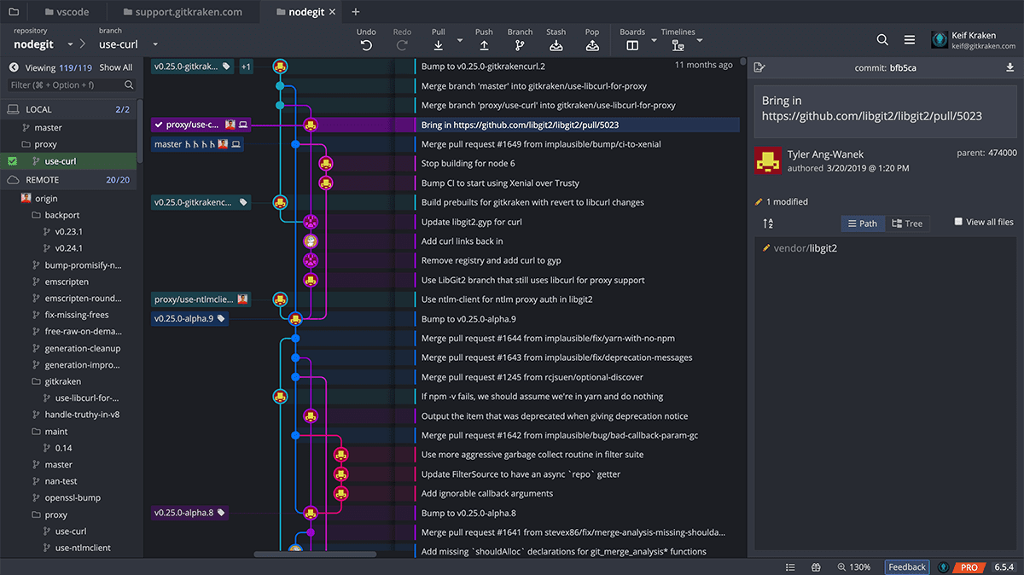Click the Undo arrow icon

[x=366, y=46]
